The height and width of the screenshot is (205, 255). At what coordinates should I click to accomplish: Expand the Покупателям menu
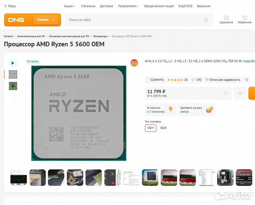[128, 6]
